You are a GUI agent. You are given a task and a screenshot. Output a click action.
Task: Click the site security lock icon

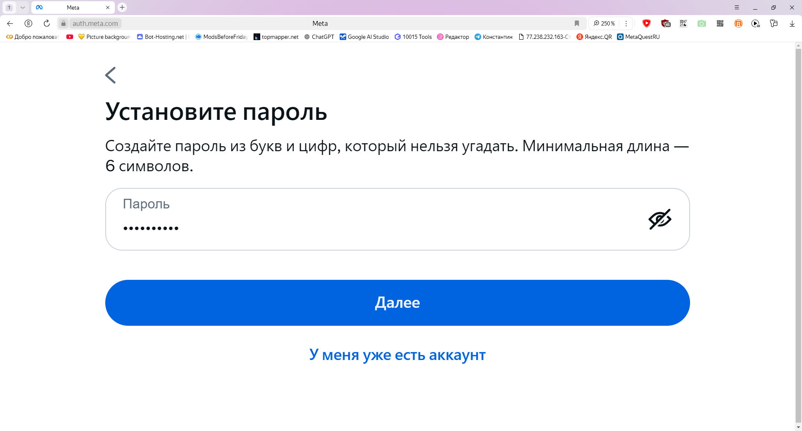click(x=63, y=23)
